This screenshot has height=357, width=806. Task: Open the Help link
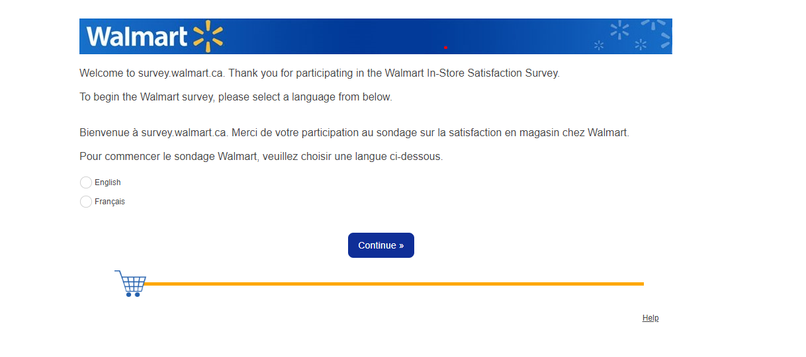coord(650,318)
